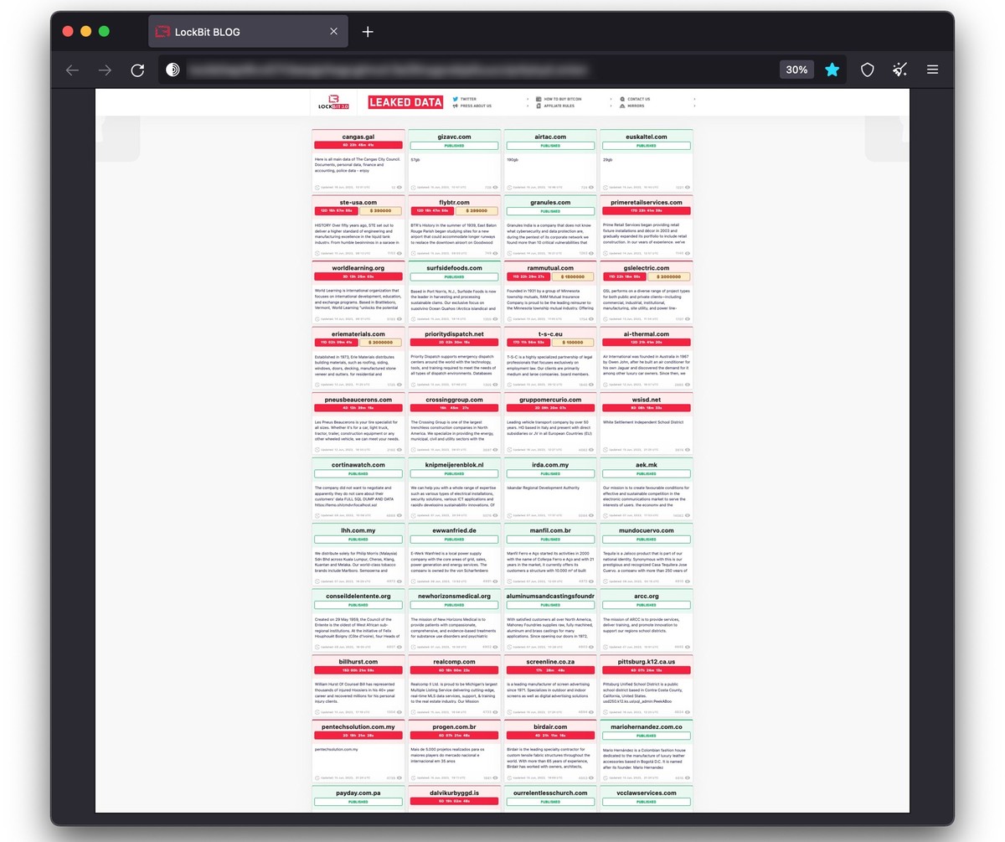Click the card title "crossinggroup.com"
Image resolution: width=1005 pixels, height=842 pixels.
coord(454,400)
